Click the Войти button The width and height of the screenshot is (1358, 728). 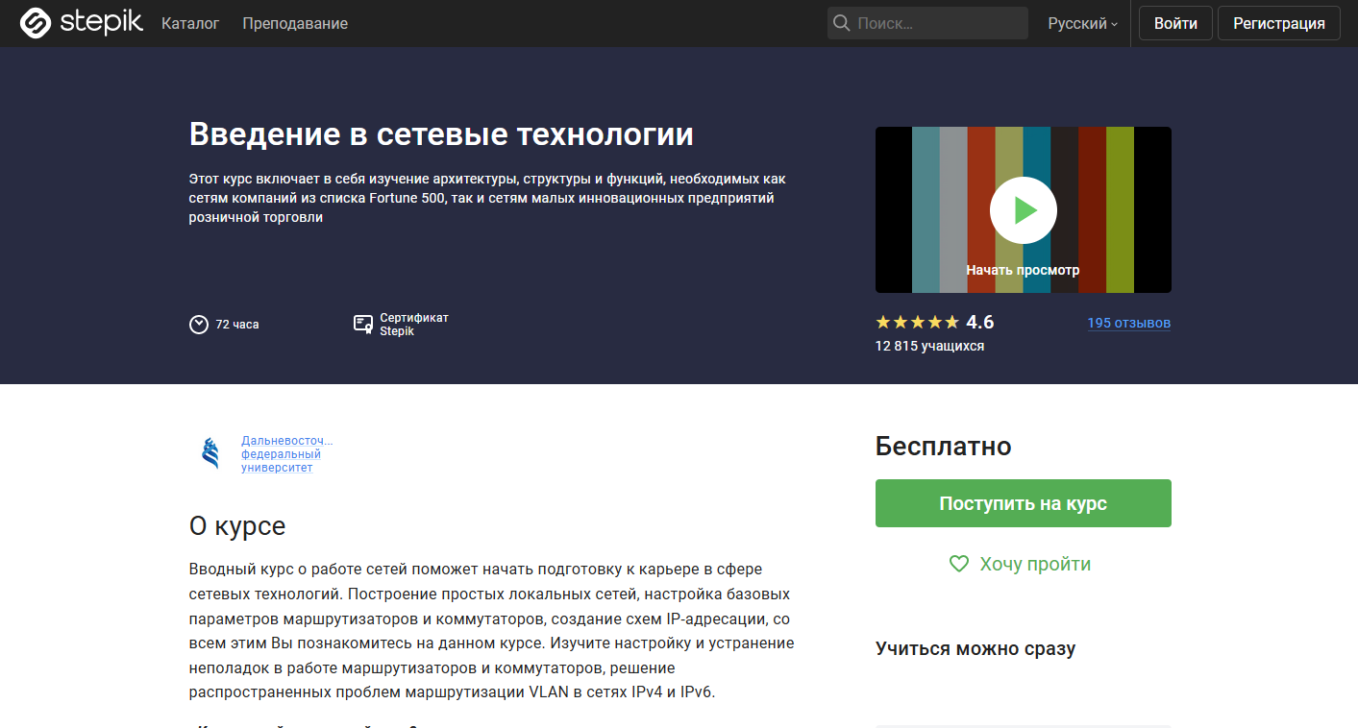1174,22
